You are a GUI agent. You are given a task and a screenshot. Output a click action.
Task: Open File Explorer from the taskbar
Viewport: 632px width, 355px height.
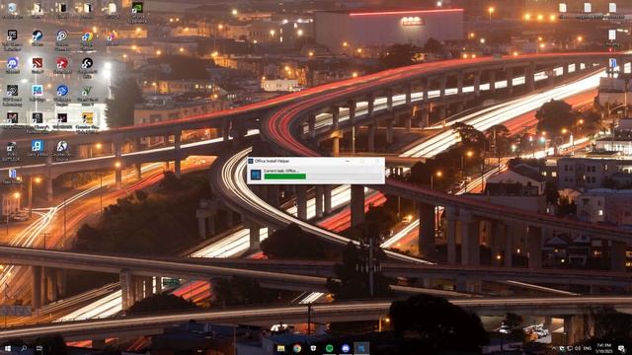[x=280, y=348]
